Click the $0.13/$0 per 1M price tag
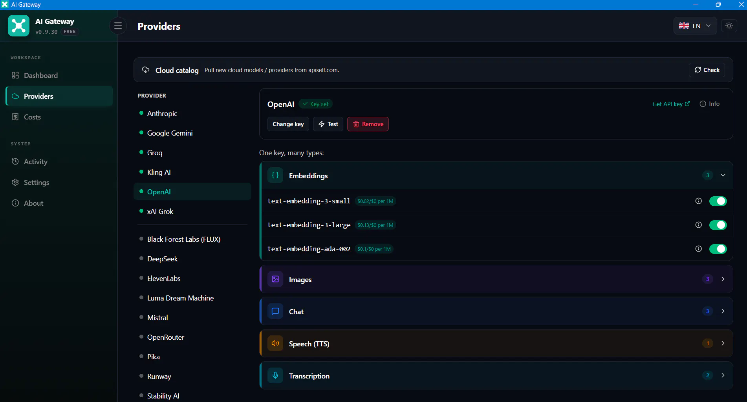Image resolution: width=747 pixels, height=402 pixels. tap(375, 225)
